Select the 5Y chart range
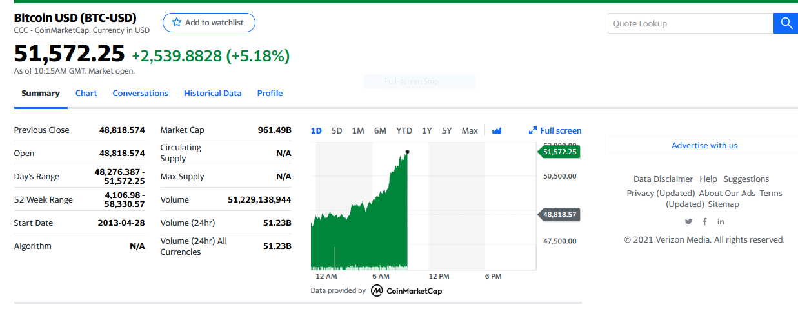 tap(447, 130)
